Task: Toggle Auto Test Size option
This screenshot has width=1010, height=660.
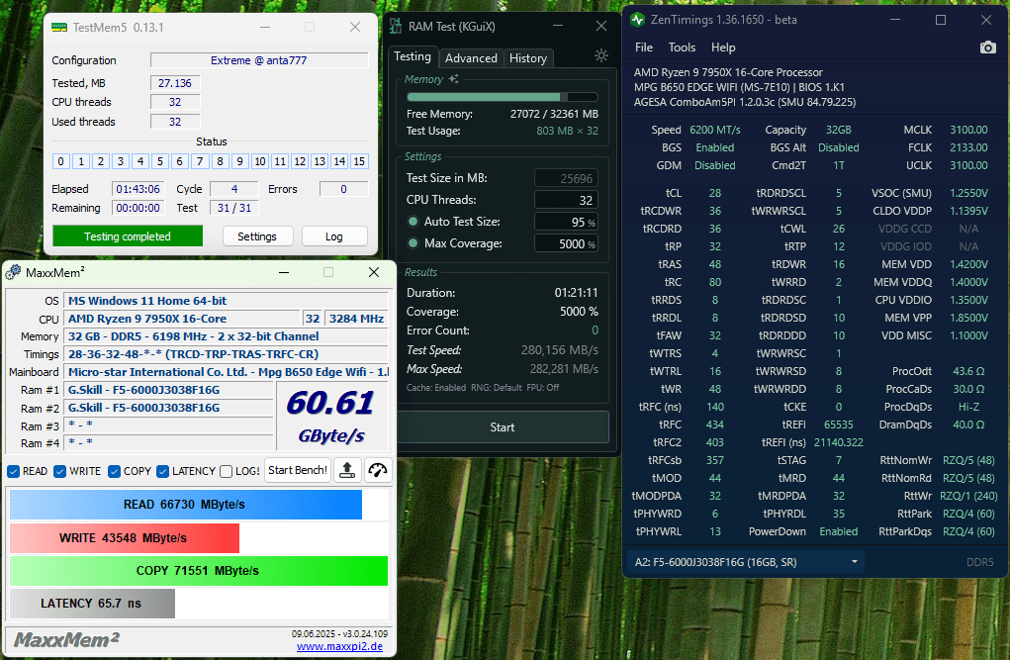Action: coord(413,221)
